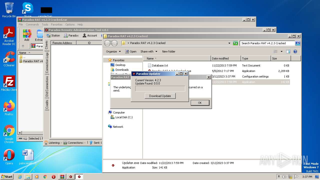Viewport: 320px width, 180px height.
Task: Open Skype desktop icon
Action: click(27, 10)
